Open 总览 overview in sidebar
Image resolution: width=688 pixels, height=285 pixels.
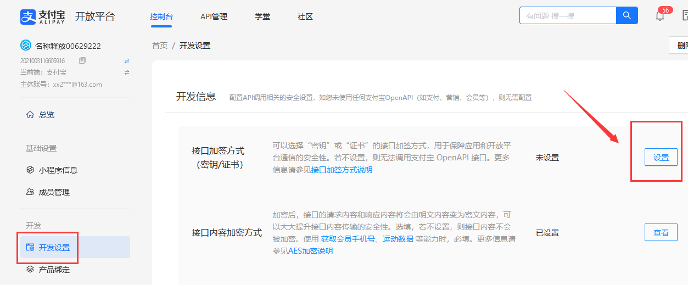47,115
